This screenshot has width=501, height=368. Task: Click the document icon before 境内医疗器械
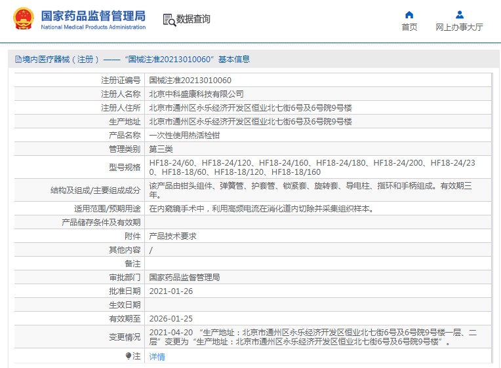[18, 60]
